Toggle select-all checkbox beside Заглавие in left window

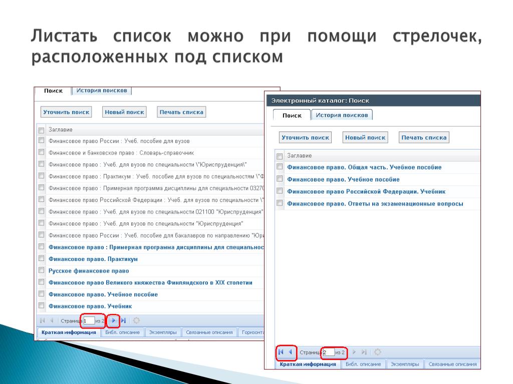[x=41, y=130]
